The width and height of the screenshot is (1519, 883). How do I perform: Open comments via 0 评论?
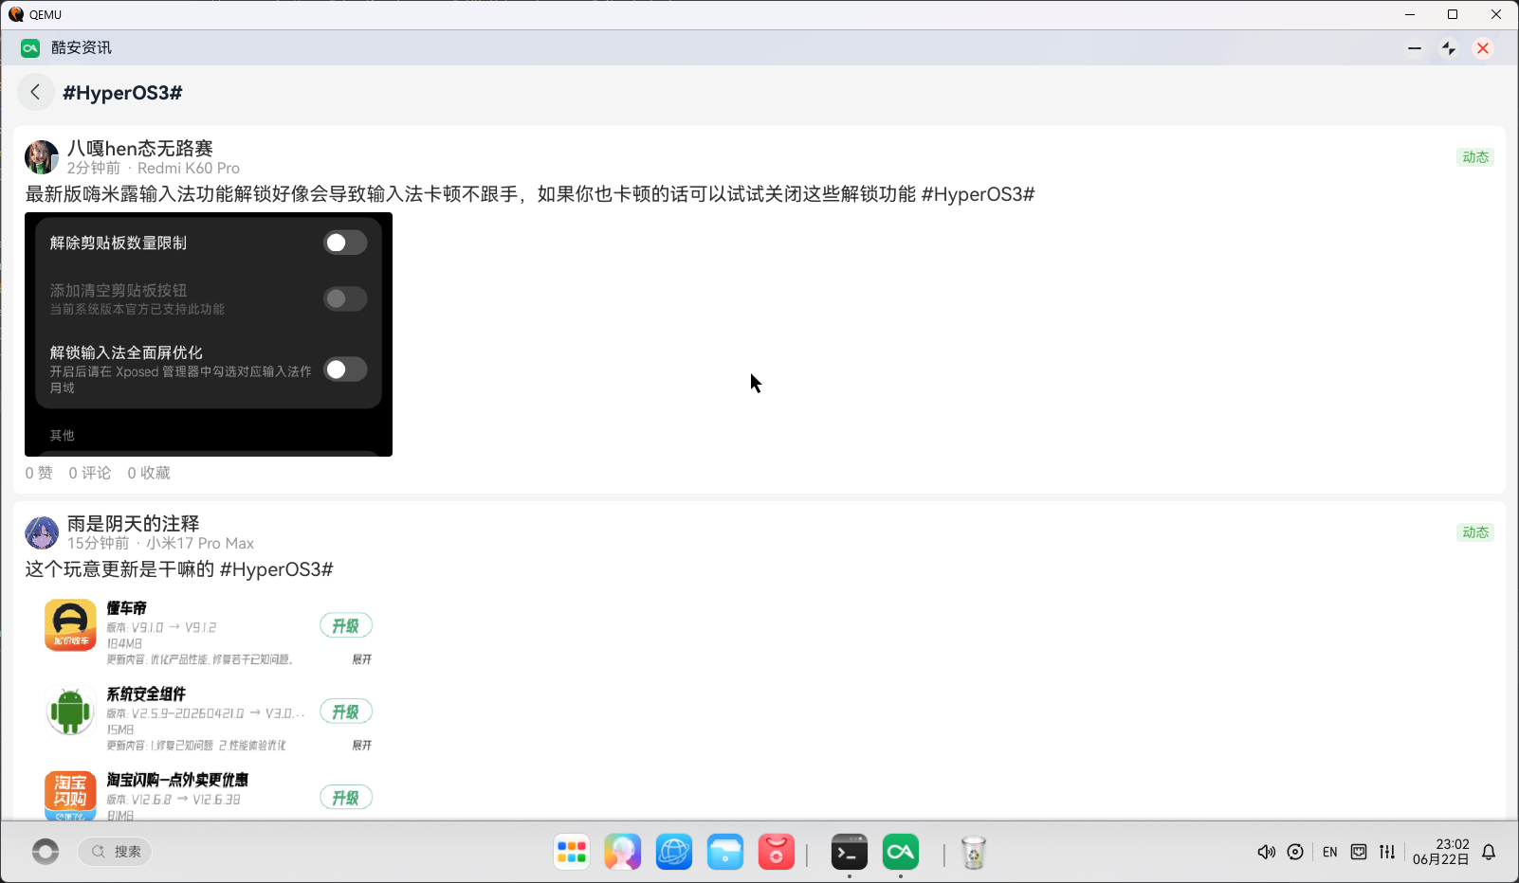click(x=90, y=473)
